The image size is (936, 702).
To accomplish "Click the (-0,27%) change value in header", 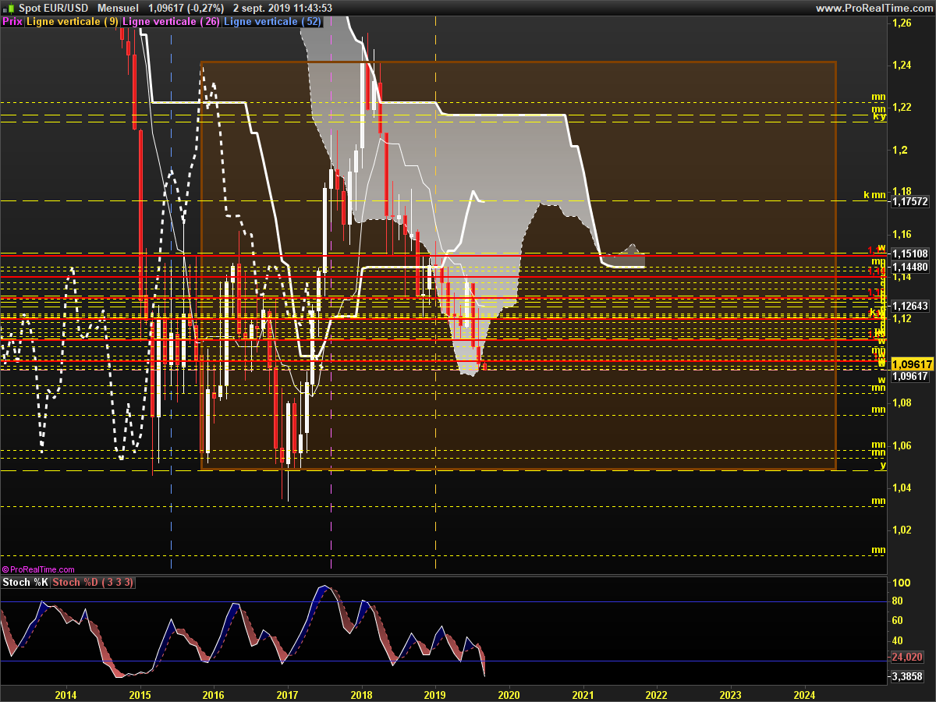I will click(x=206, y=8).
